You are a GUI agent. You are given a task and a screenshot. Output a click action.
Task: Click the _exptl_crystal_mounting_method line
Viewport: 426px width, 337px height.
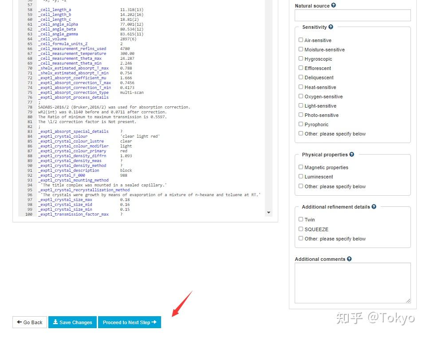tap(73, 180)
